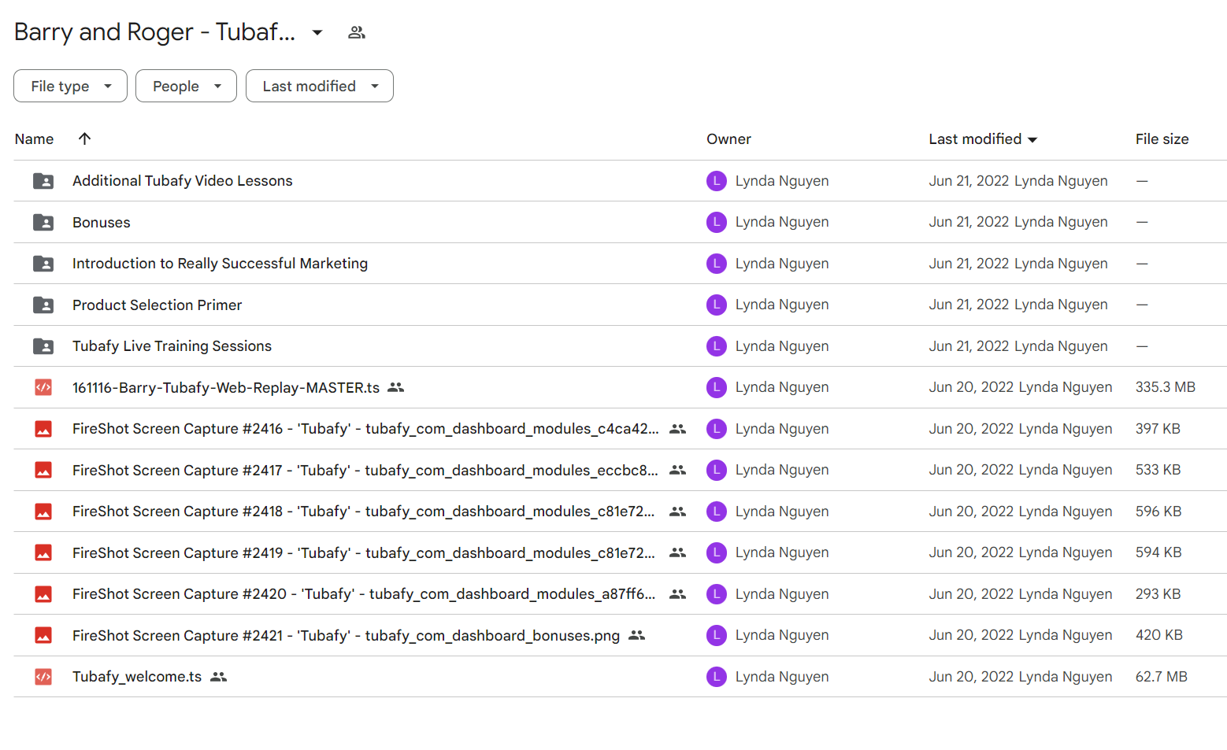Sort by the Name column header

34,139
